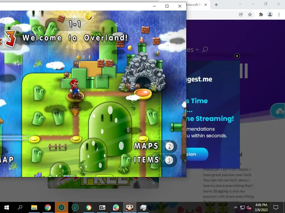Select the orange level node near the cave
The image size is (285, 213).
[143, 94]
